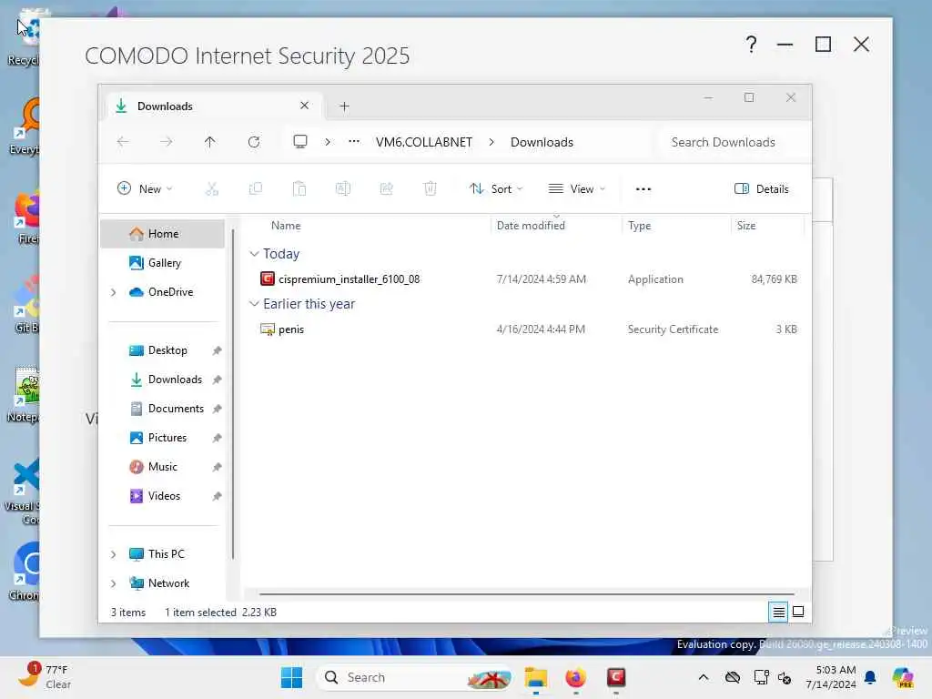
Task: Open the Copilot Preview taskbar icon
Action: [x=903, y=677]
